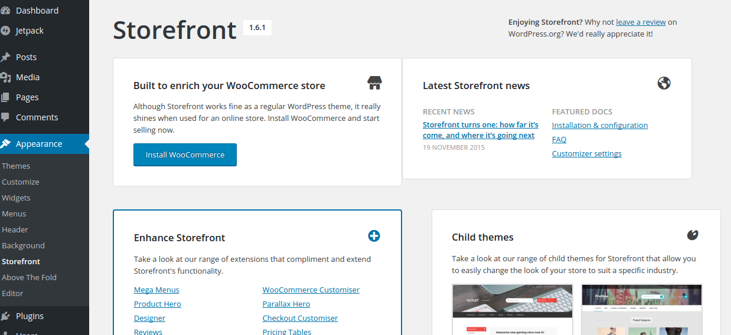
Task: Click the store icon in WooCommerce card
Action: [x=374, y=83]
